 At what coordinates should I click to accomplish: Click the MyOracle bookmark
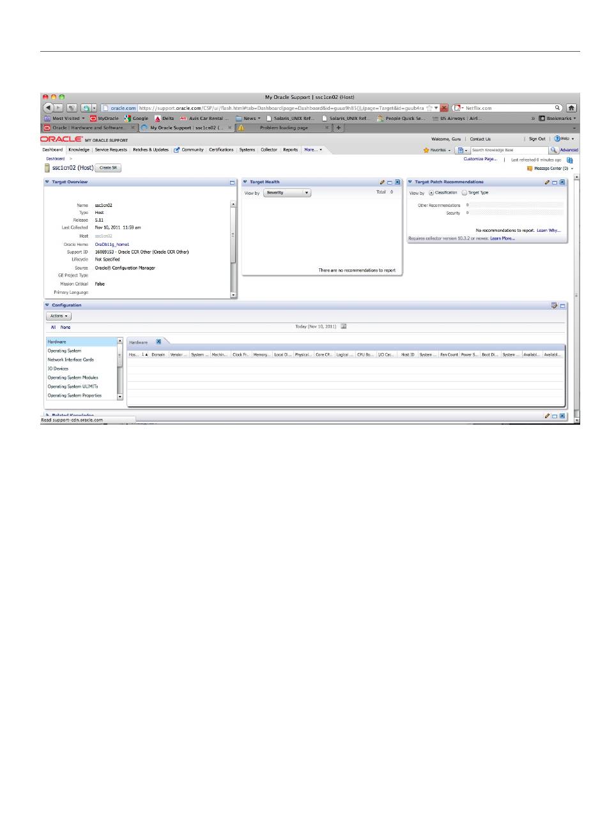104,118
